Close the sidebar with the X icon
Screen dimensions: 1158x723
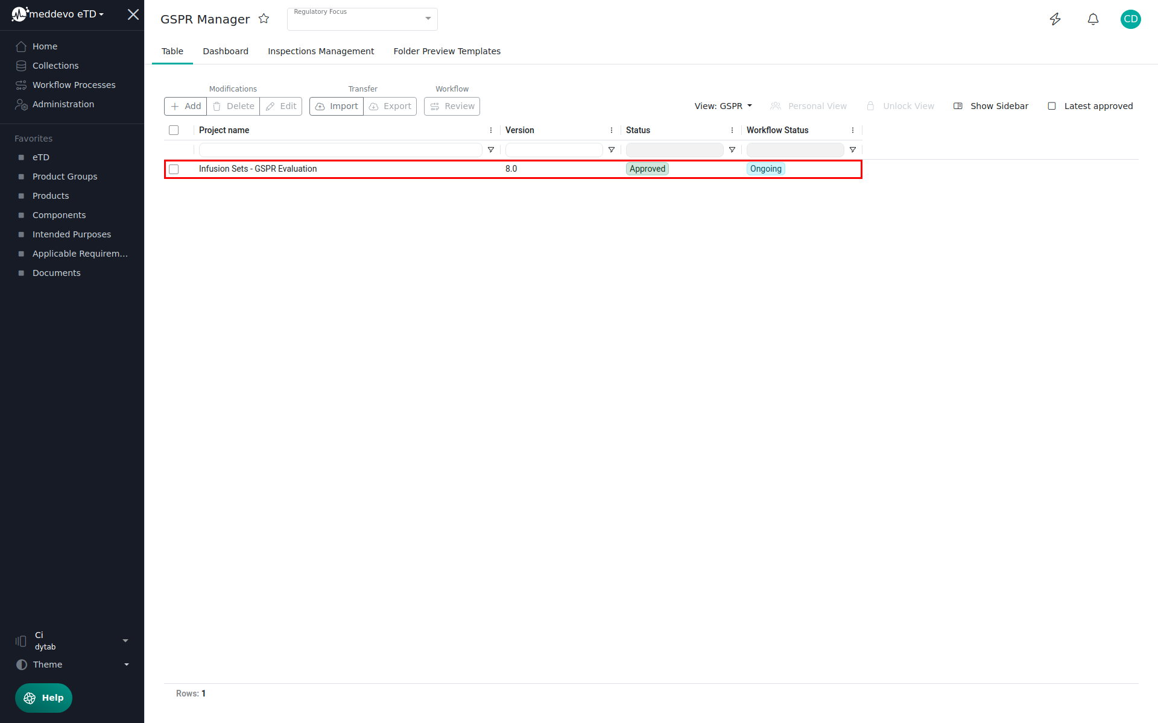coord(133,14)
